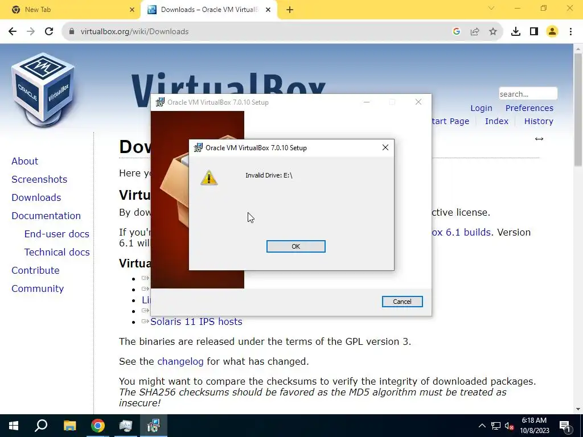Open Community in the sidebar
This screenshot has height=437, width=583.
(38, 288)
